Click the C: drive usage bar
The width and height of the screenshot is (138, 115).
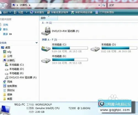pyautogui.click(x=70, y=48)
